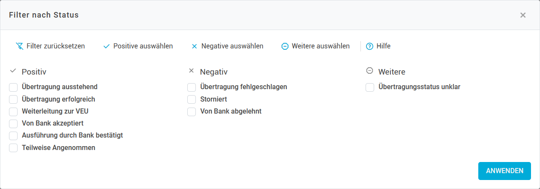Tick the Übertragung erfolgreich checkbox

(13, 99)
